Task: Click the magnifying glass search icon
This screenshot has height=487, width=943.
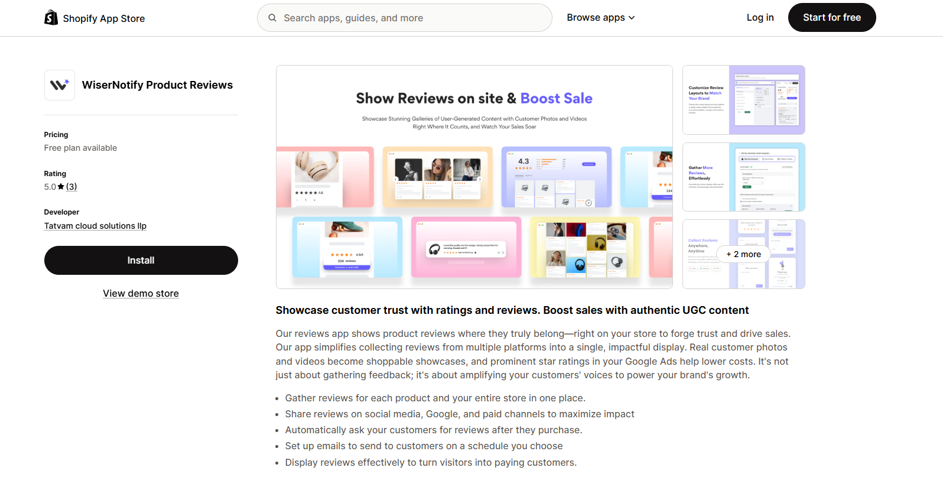Action: tap(272, 18)
